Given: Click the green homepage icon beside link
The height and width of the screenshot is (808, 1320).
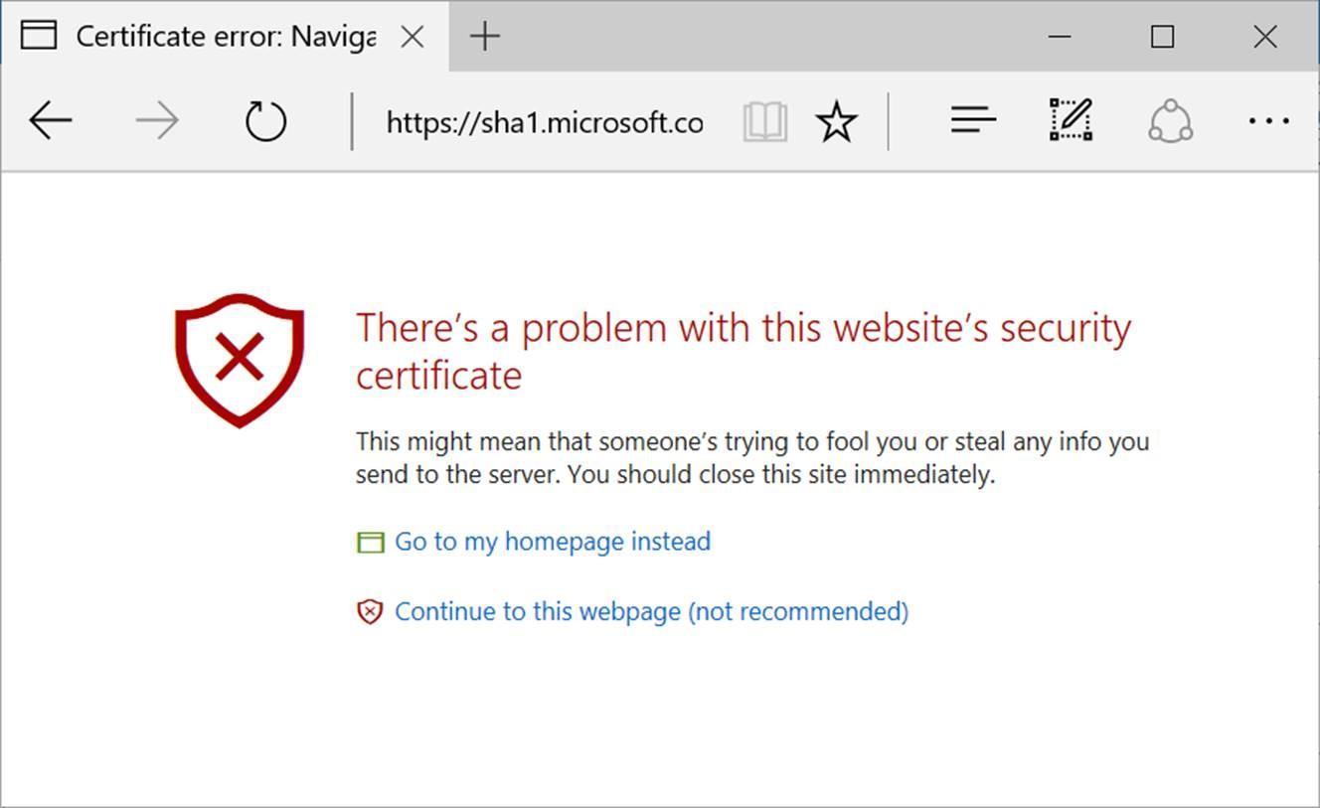Looking at the screenshot, I should [370, 543].
